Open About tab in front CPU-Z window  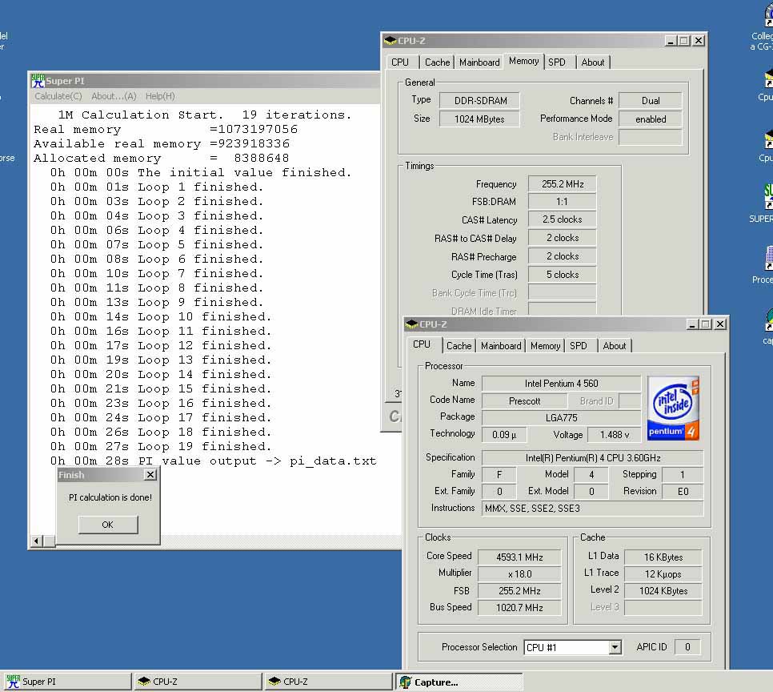pyautogui.click(x=615, y=346)
